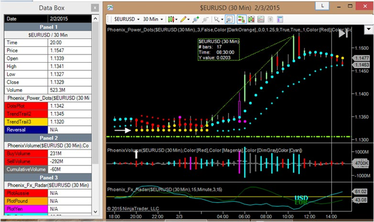Click the zoom in magnifier icon
The height and width of the screenshot is (222, 374).
(196, 19)
